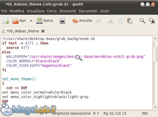The width and height of the screenshot is (158, 117).
Task: Click the redo arrow icon
Action: tap(98, 21)
